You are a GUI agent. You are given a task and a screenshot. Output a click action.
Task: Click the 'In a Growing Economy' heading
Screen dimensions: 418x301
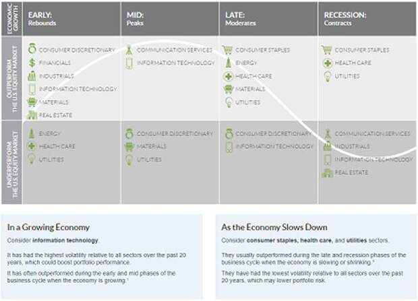[49, 227]
